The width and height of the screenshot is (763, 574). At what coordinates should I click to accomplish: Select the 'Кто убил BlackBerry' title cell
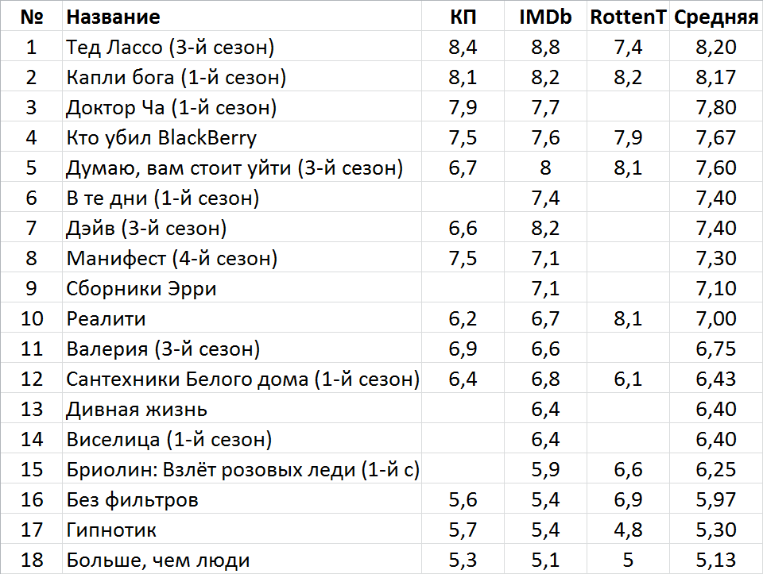[242, 137]
